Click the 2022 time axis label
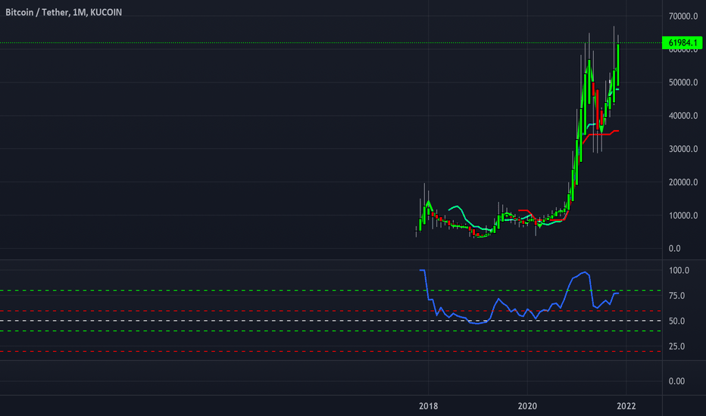 [626, 406]
